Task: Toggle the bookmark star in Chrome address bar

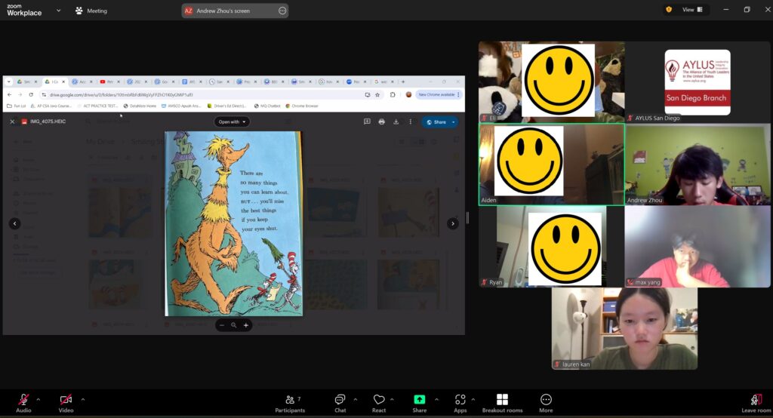Action: tap(377, 94)
